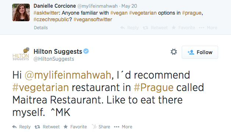Click the #asktwitter hashtag

(46, 13)
